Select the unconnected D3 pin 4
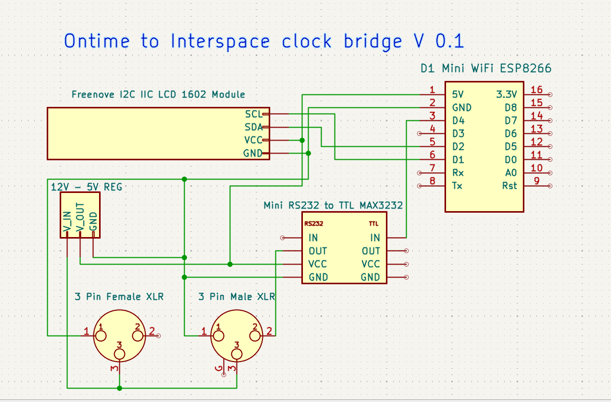This screenshot has width=611, height=402. coord(420,133)
